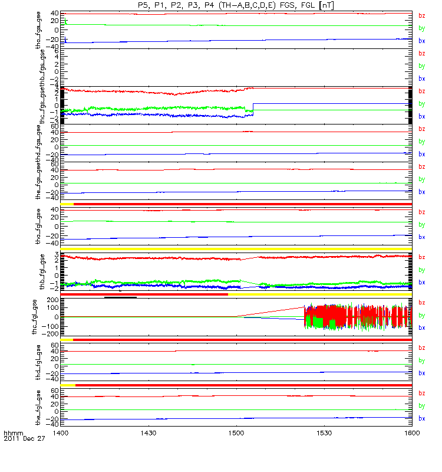
Task: Click the thc_fgl_gse y-axis label
Action: click(x=35, y=317)
